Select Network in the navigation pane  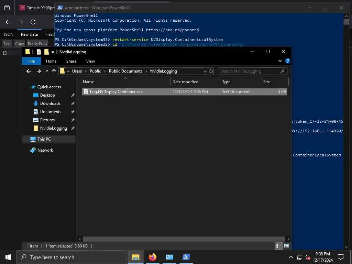coord(45,150)
